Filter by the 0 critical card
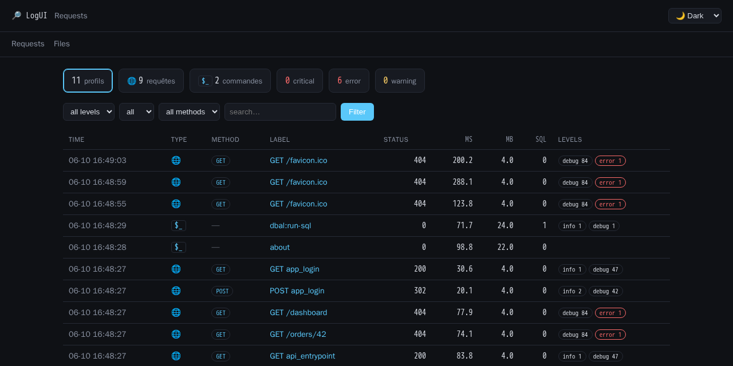Screen dimensions: 733x366 [x=299, y=81]
